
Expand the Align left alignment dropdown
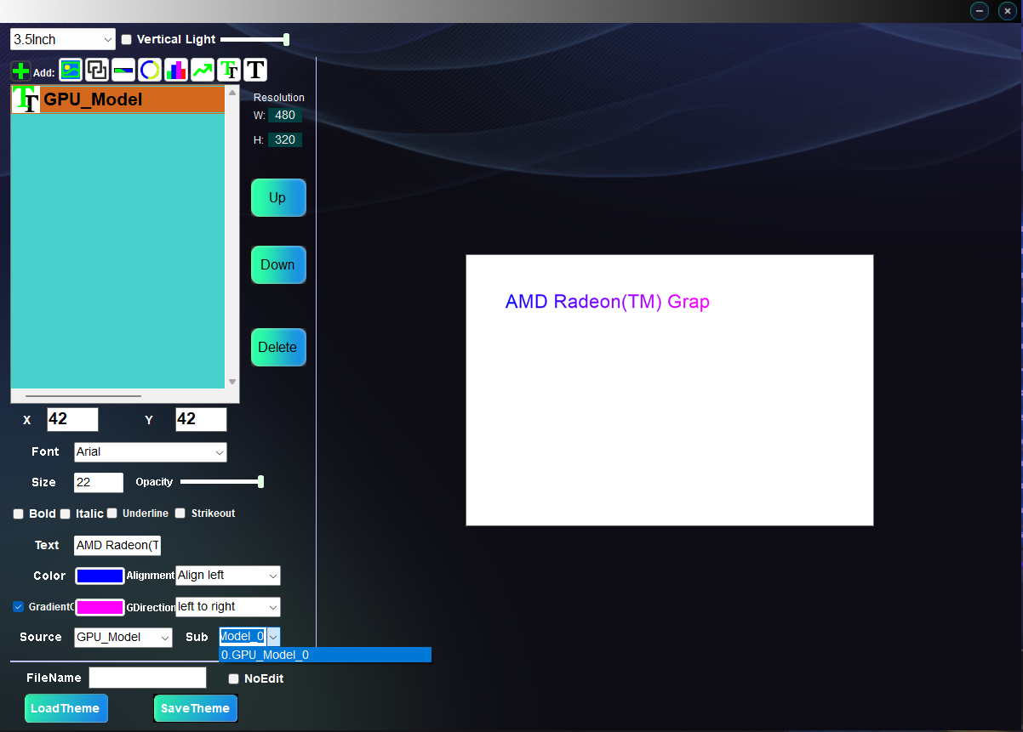coord(227,576)
